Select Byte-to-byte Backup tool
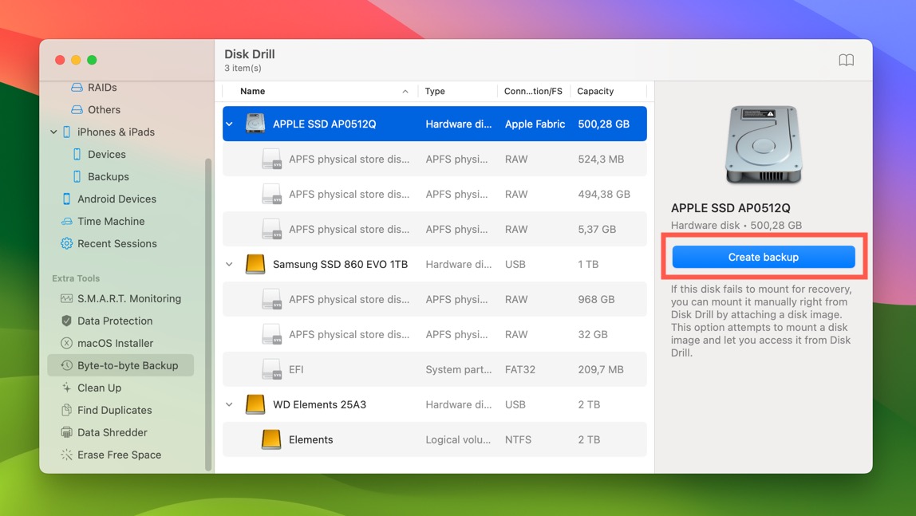Image resolution: width=916 pixels, height=516 pixels. point(121,365)
